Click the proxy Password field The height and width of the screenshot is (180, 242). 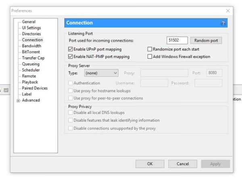(209, 83)
